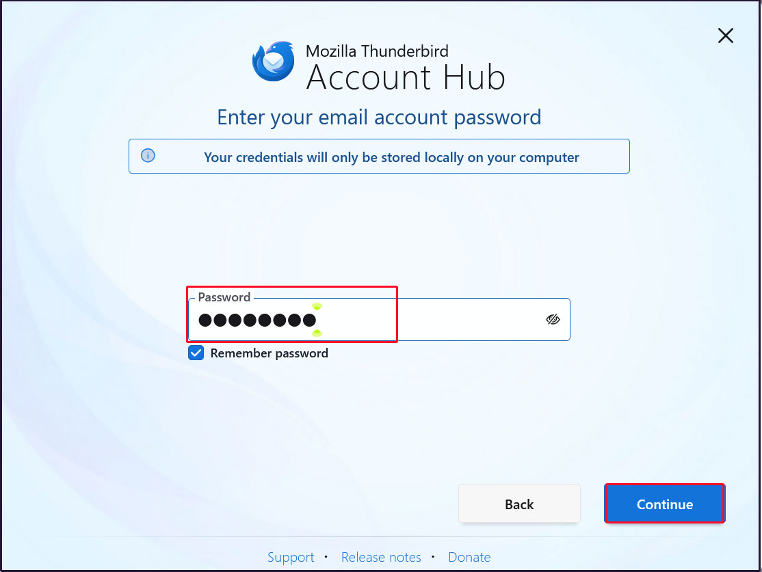Click on the masked password dots
762x572 pixels.
click(257, 320)
